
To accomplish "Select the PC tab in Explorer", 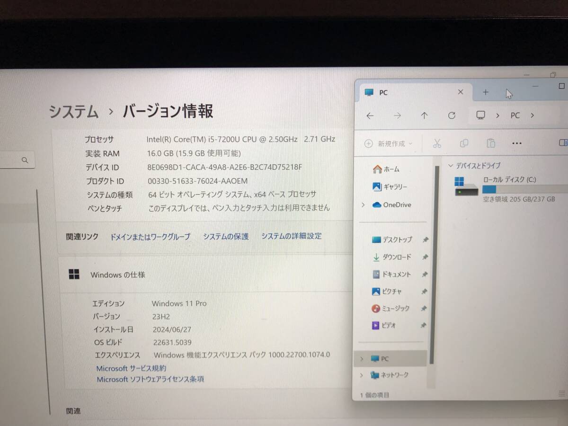I will (416, 93).
